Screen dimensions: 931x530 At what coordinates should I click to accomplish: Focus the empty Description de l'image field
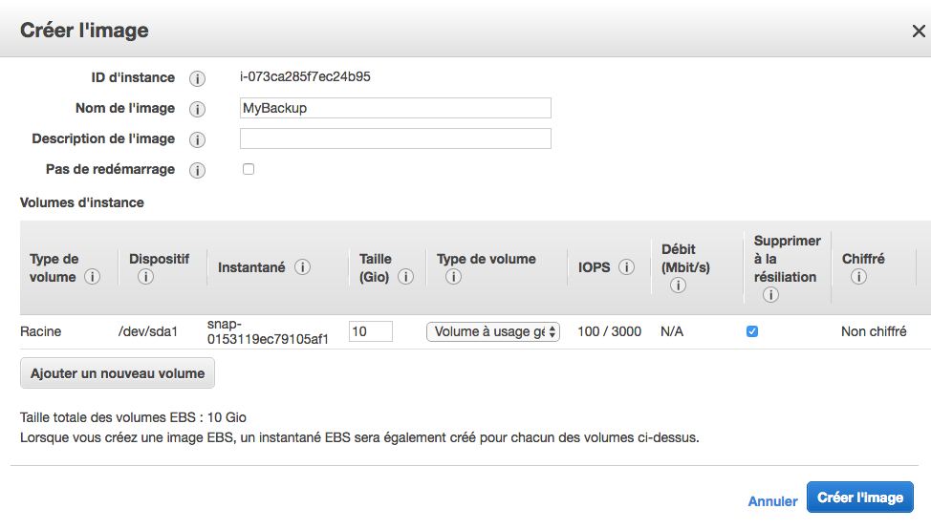[395, 138]
